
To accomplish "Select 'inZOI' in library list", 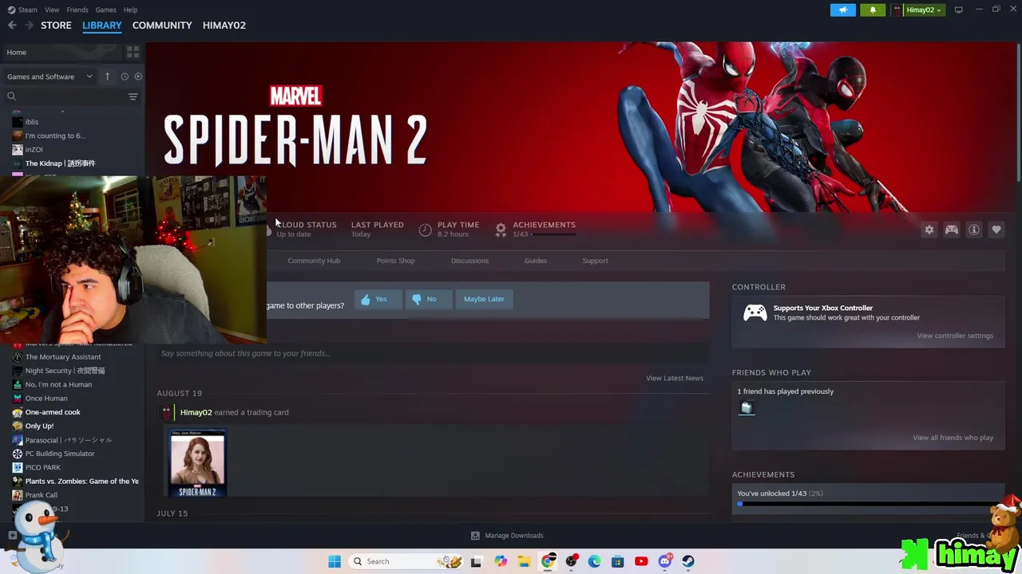I will tap(34, 149).
